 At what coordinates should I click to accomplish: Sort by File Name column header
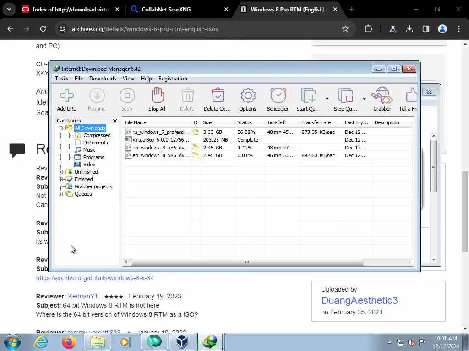pos(158,122)
